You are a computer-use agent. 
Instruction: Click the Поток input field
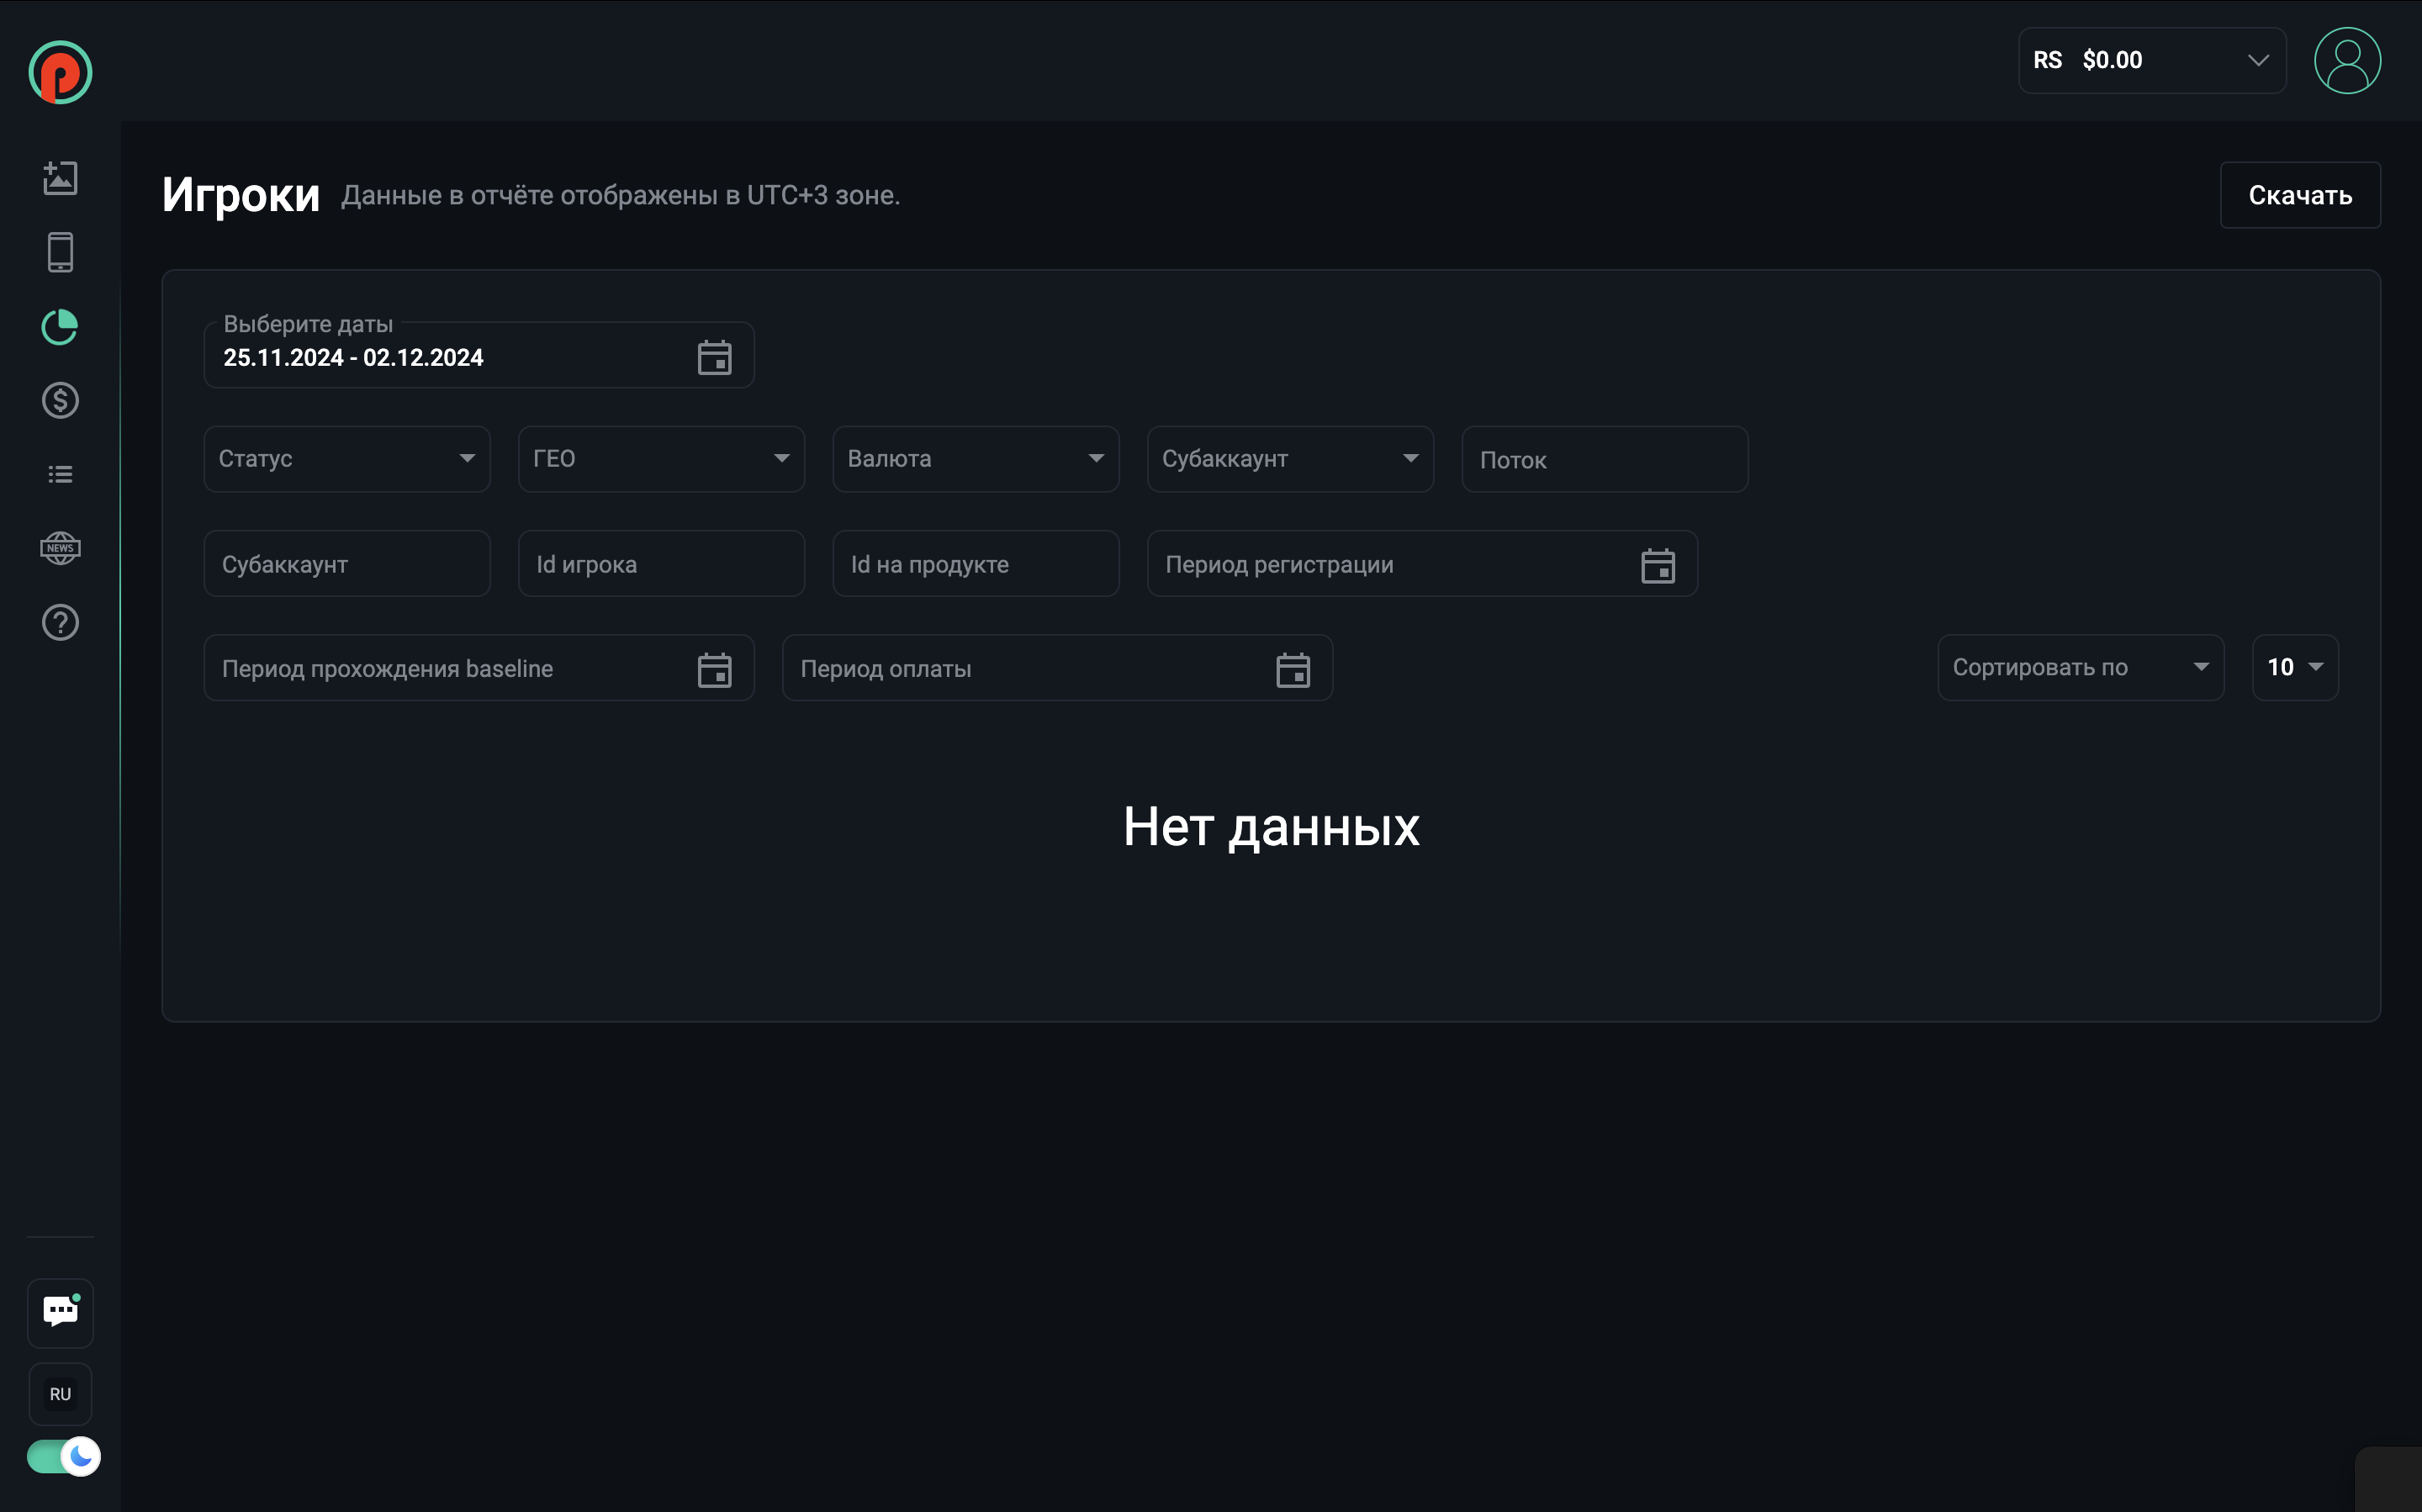(x=1604, y=460)
